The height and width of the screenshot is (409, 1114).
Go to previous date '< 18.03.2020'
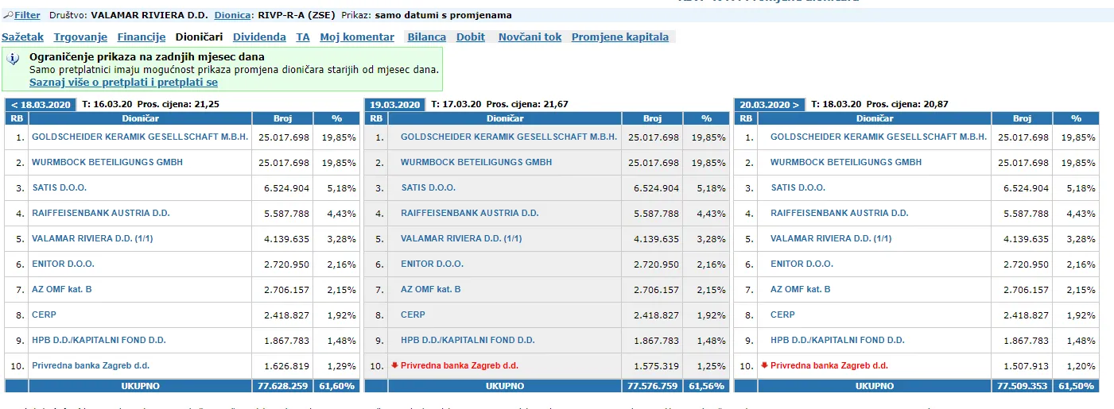[41, 104]
